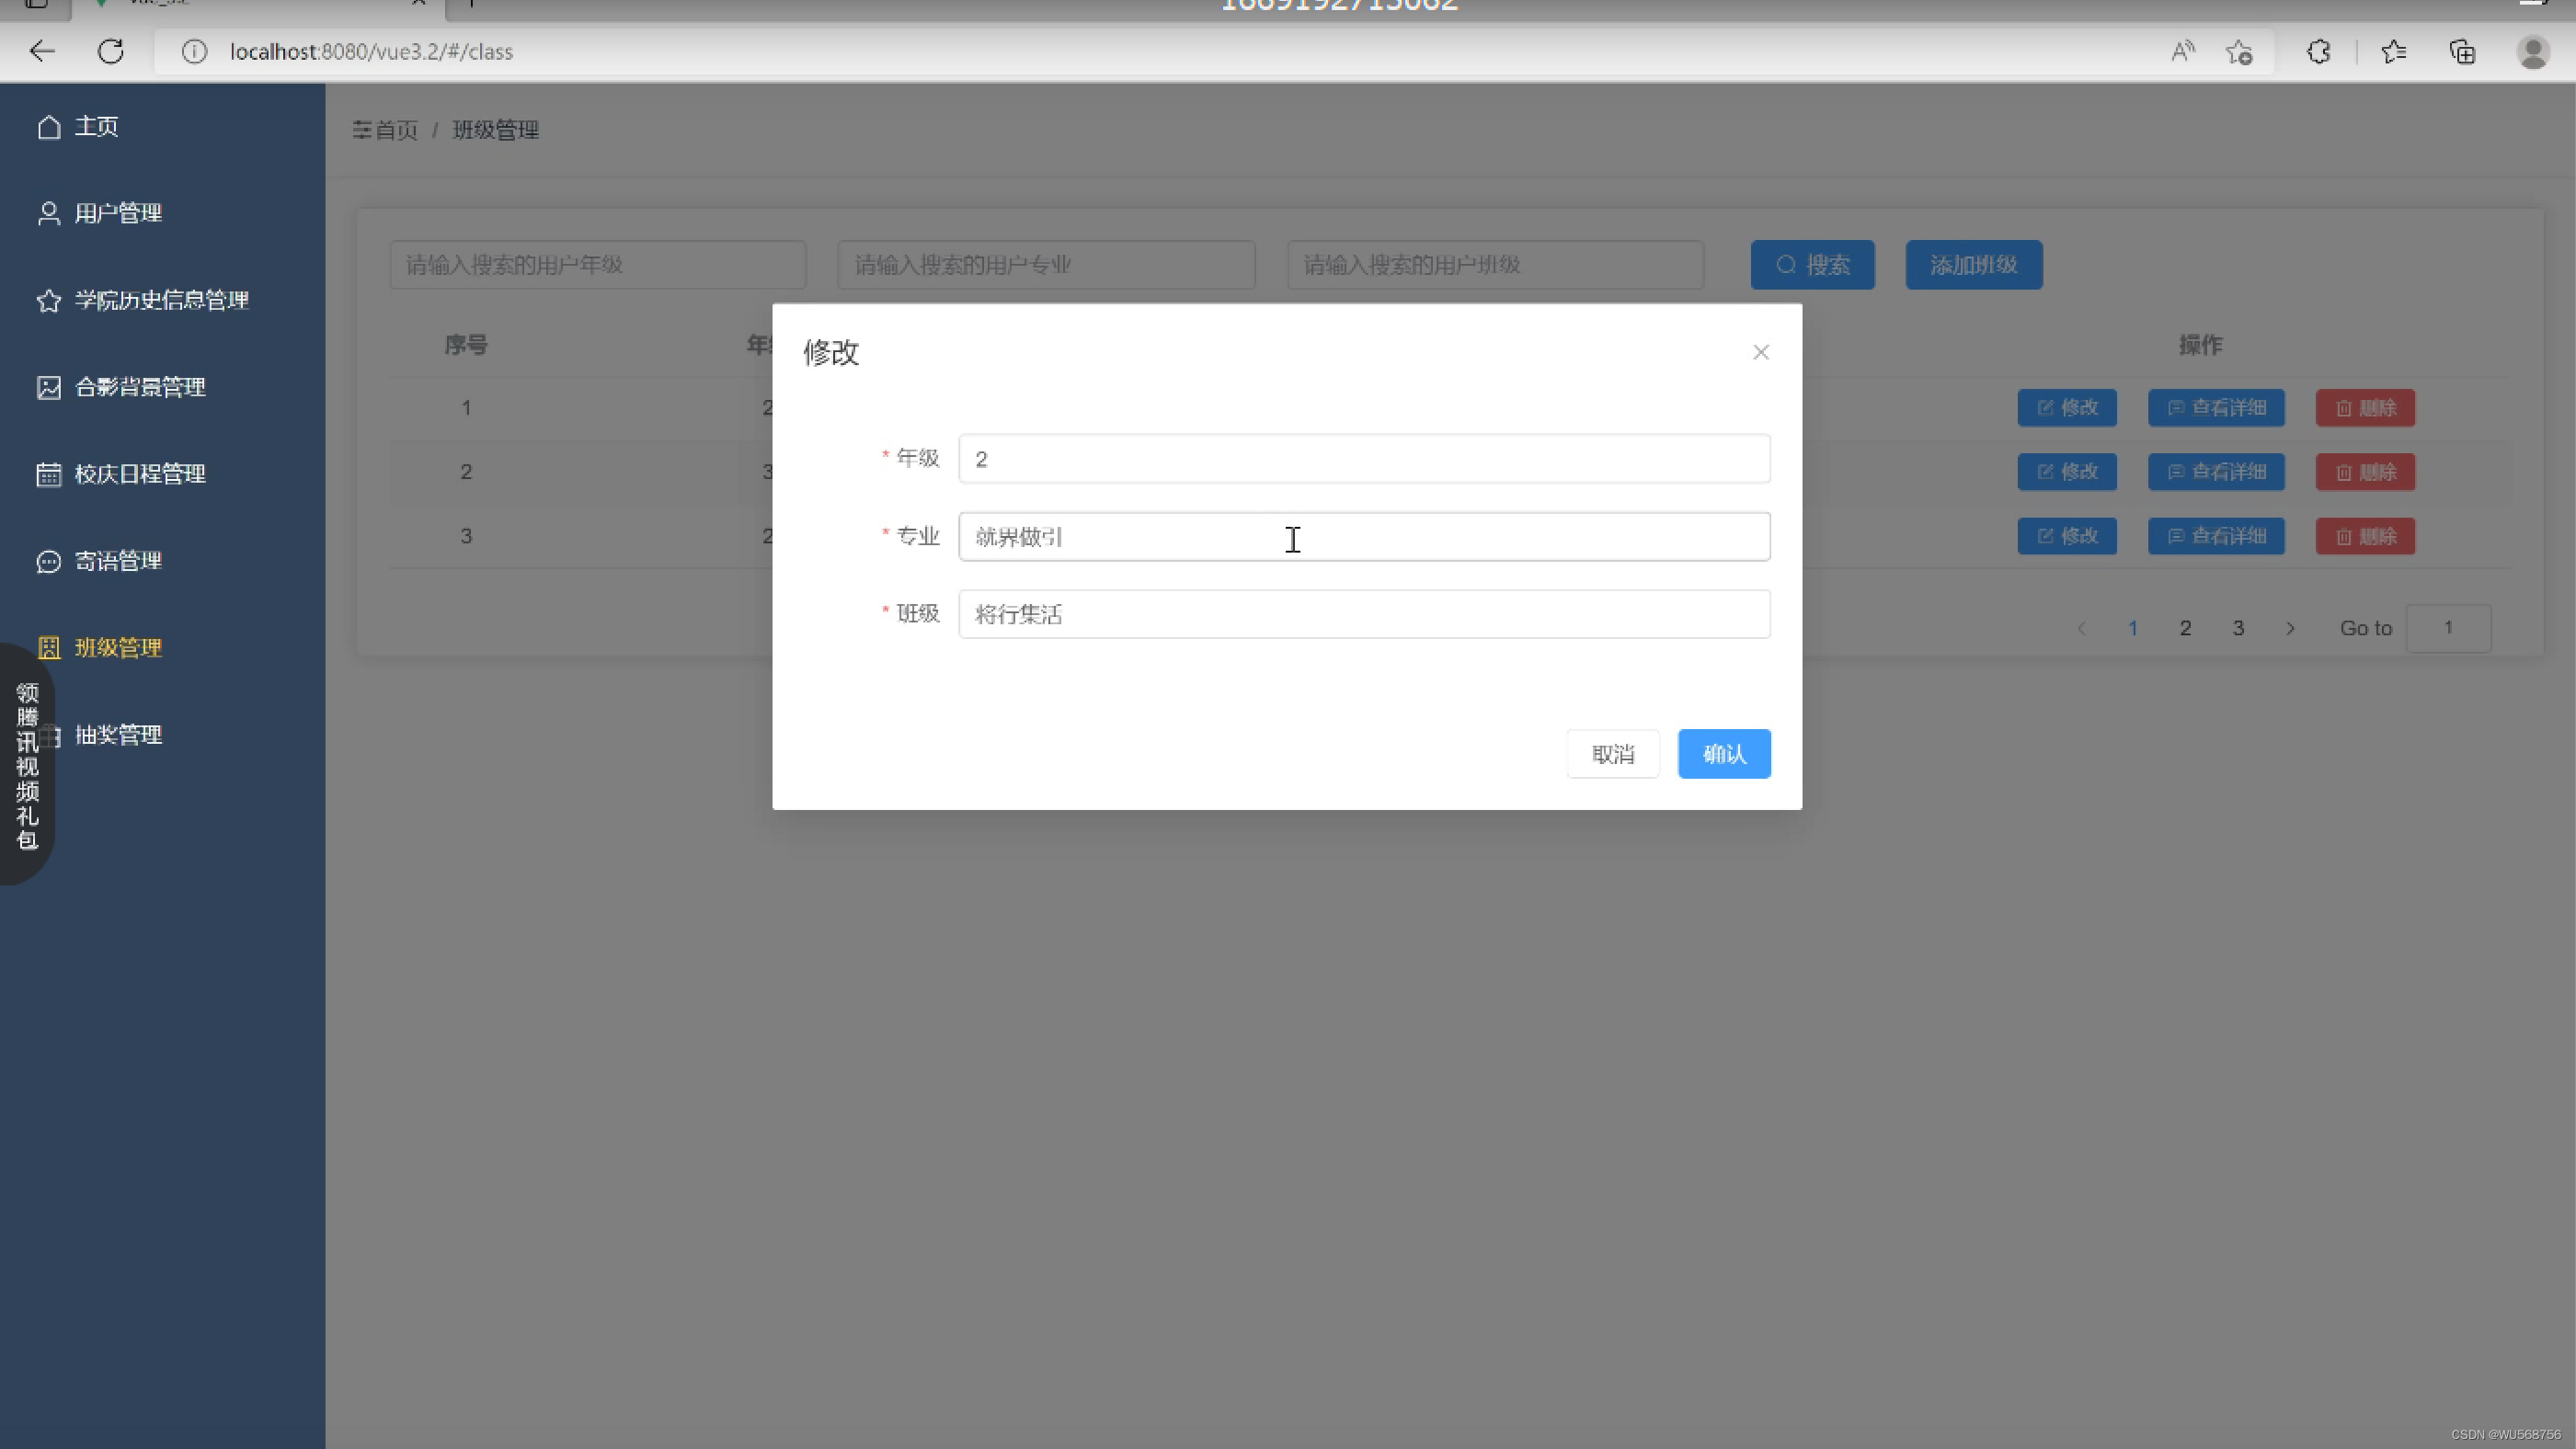Viewport: 2576px width, 1449px height.
Task: Confirm with the 确认 button
Action: click(1724, 754)
